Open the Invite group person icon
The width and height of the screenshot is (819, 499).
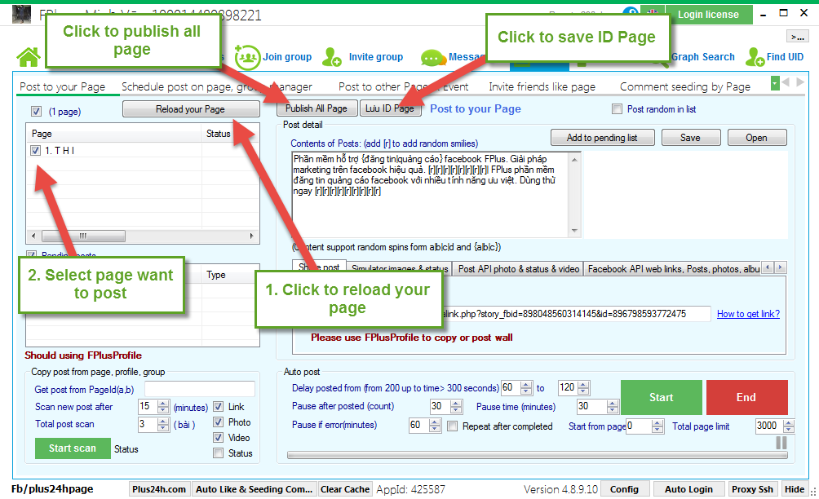(332, 57)
